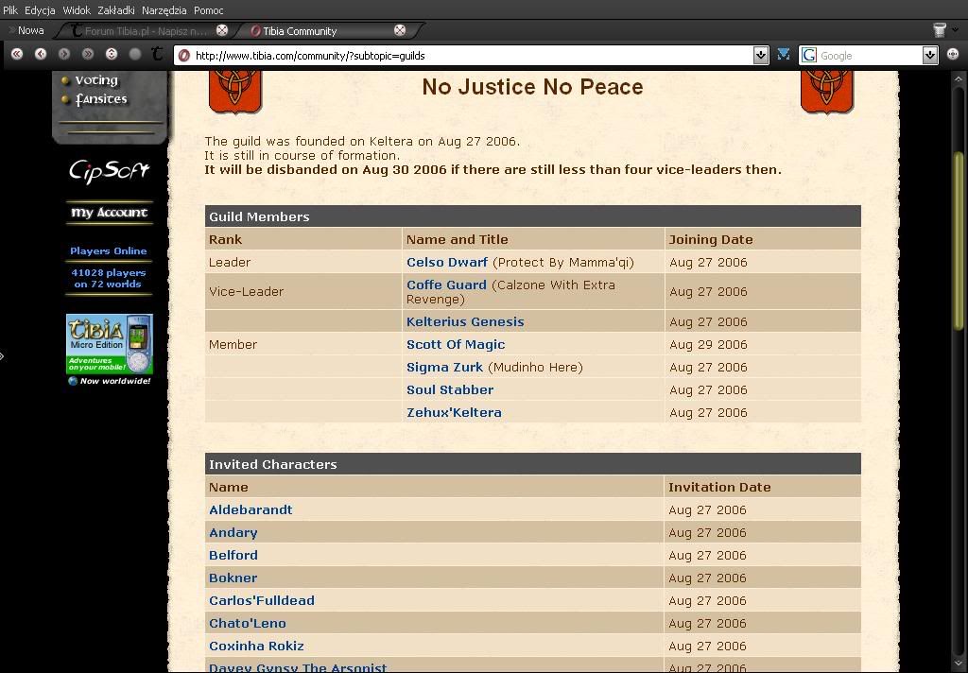Image resolution: width=968 pixels, height=673 pixels.
Task: Switch to the Forum Tibia.pl tab
Action: click(x=145, y=31)
